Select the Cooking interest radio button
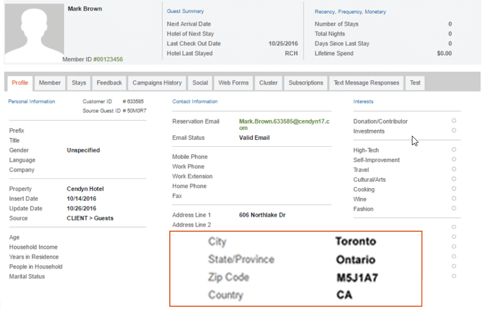 (454, 189)
